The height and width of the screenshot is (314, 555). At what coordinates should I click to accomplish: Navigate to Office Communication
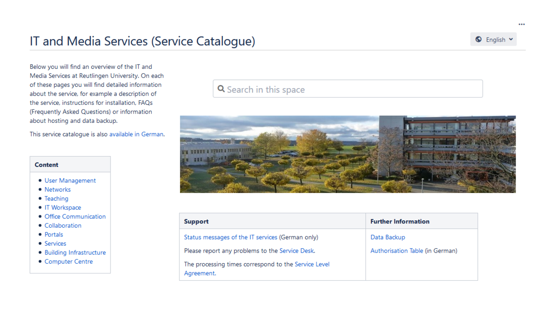point(75,217)
